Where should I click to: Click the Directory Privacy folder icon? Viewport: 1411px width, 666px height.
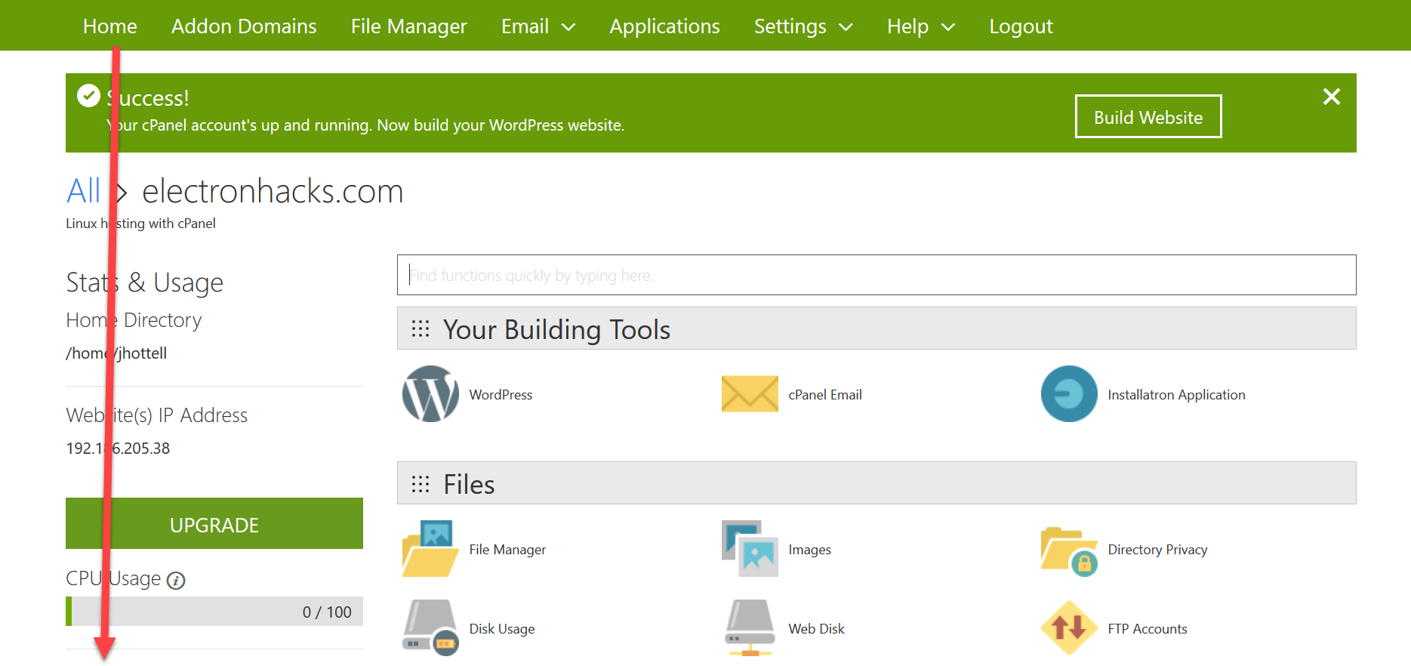[1069, 551]
